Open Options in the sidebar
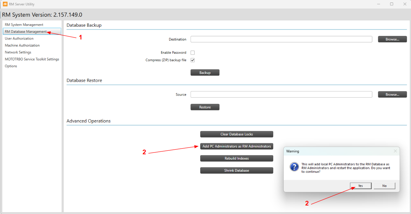Viewport: 411px width, 214px height. (x=11, y=66)
